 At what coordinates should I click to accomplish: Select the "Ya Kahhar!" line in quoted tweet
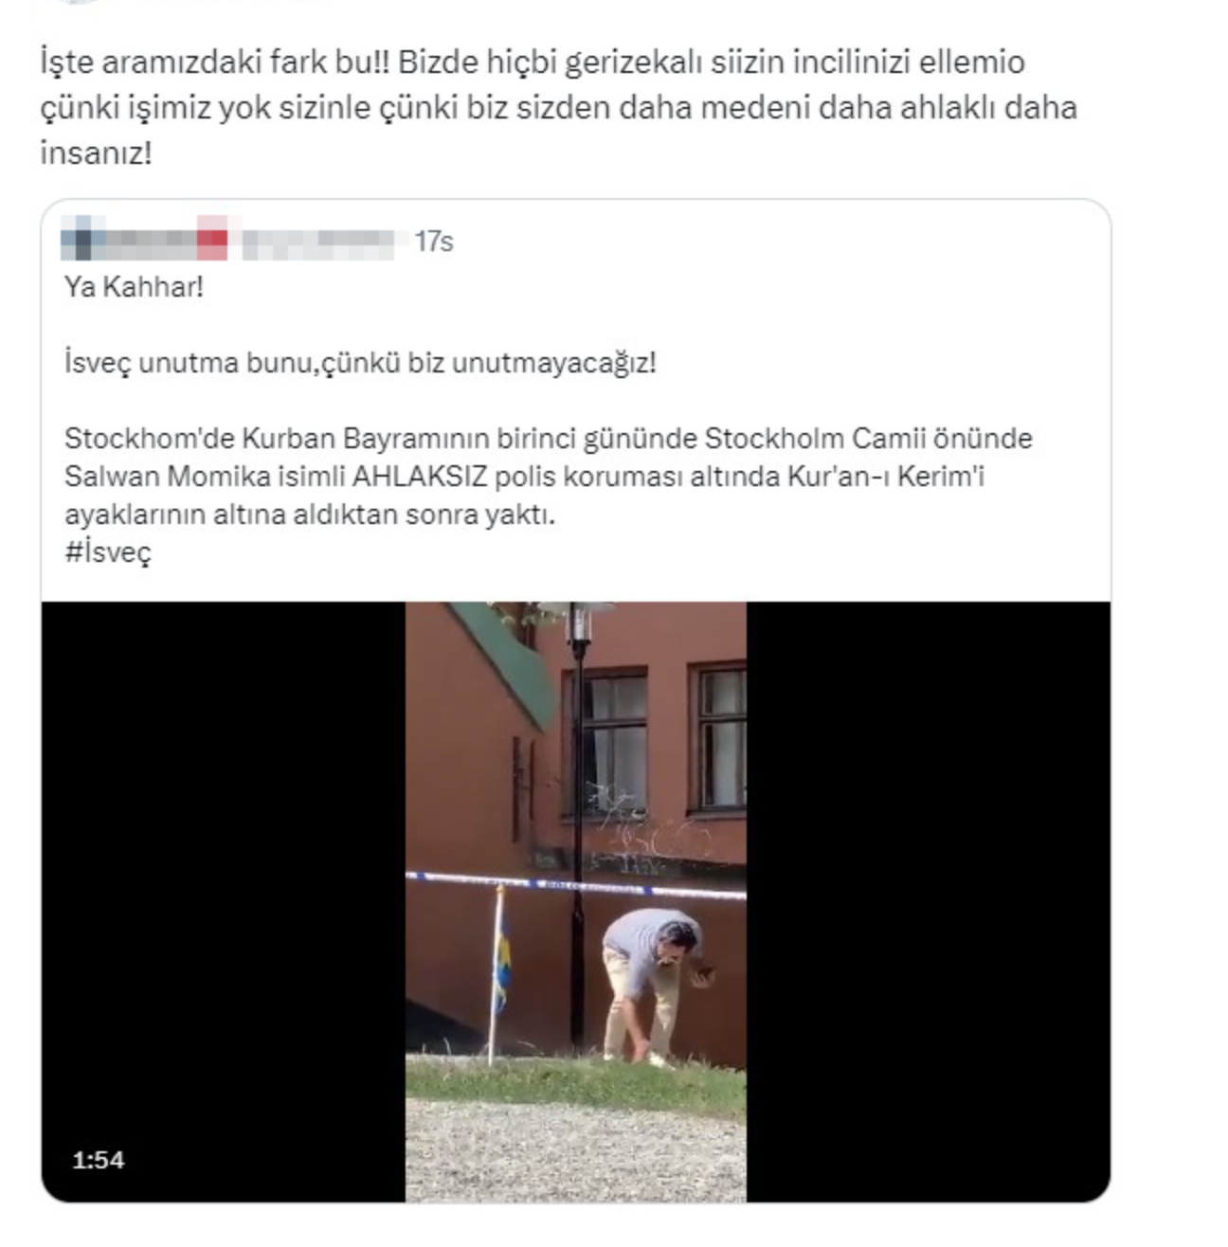pyautogui.click(x=134, y=287)
